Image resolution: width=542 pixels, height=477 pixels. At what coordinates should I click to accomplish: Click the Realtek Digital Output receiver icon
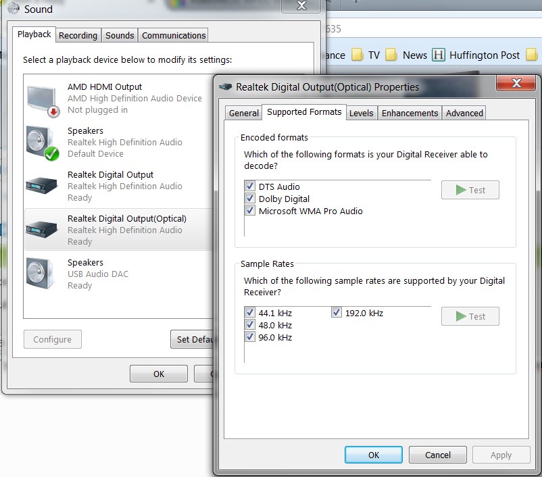pyautogui.click(x=41, y=186)
